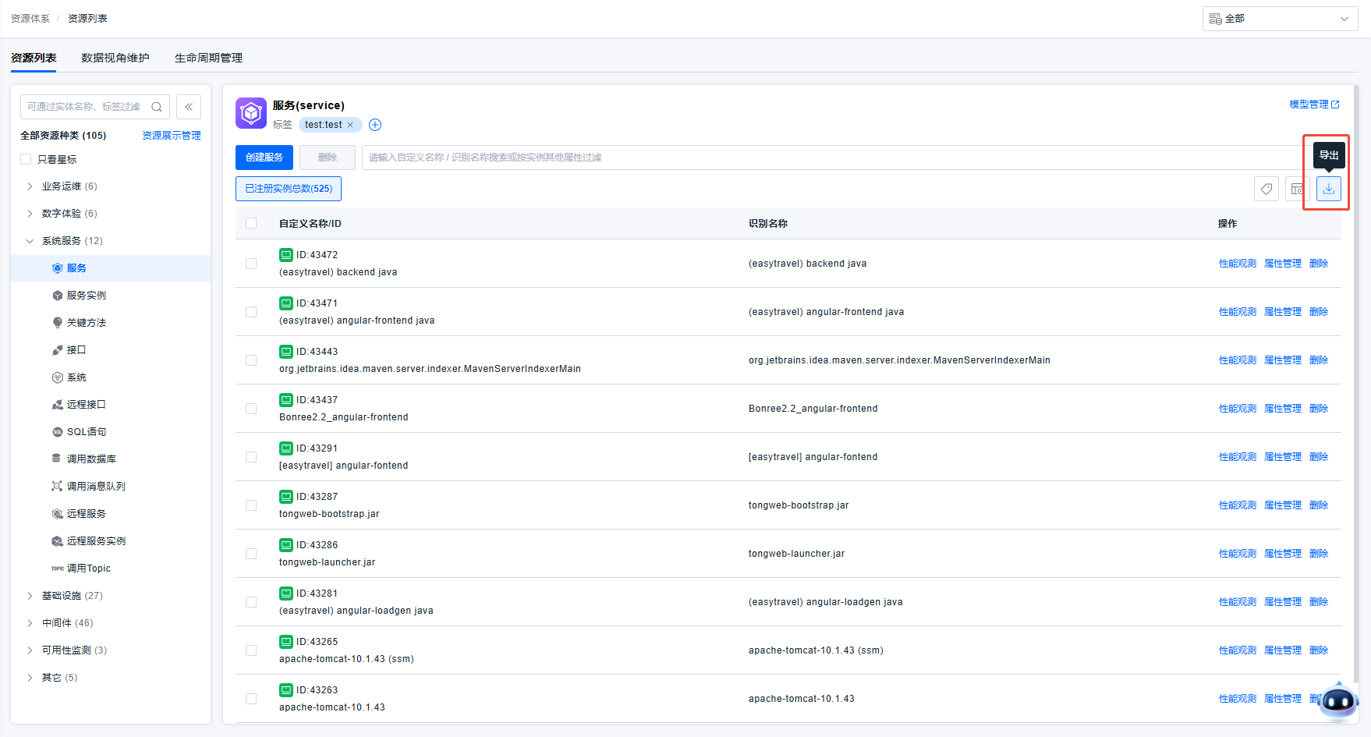The width and height of the screenshot is (1371, 737).
Task: Click the plus icon to add a tag
Action: (375, 125)
